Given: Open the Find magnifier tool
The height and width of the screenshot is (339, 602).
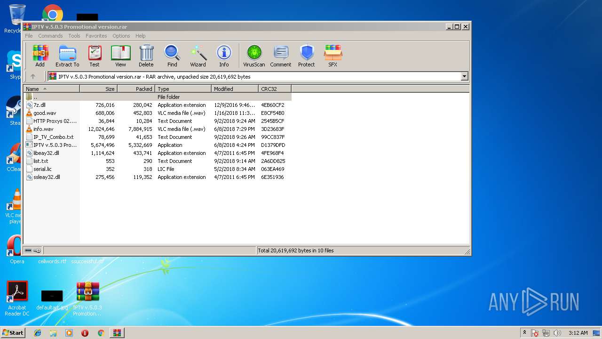Looking at the screenshot, I should point(172,56).
